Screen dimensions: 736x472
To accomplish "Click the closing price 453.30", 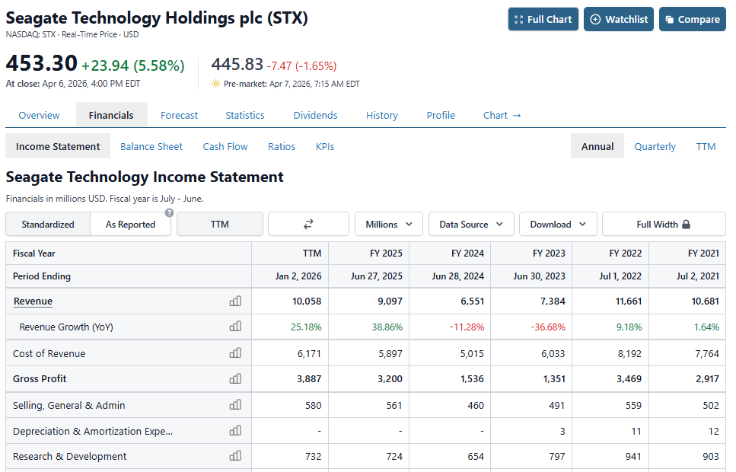I will (41, 63).
